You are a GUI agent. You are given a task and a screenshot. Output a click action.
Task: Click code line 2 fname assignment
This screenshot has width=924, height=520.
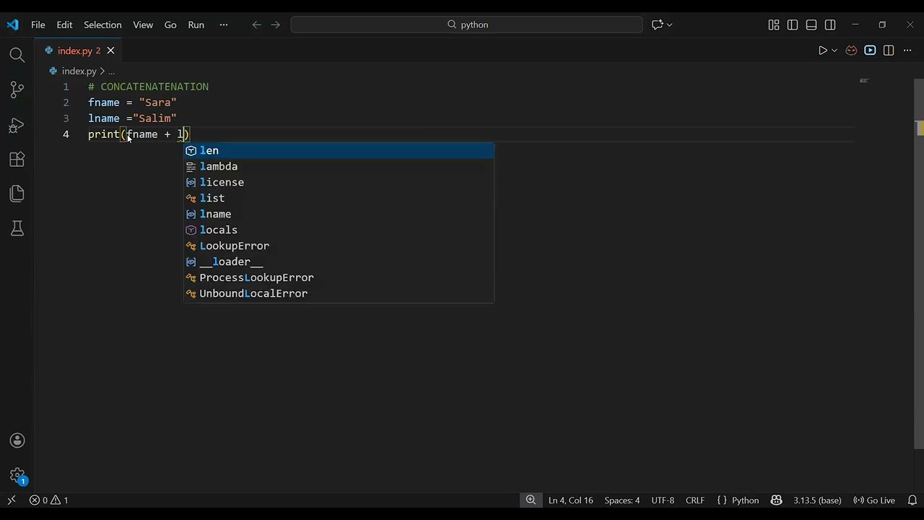(132, 103)
